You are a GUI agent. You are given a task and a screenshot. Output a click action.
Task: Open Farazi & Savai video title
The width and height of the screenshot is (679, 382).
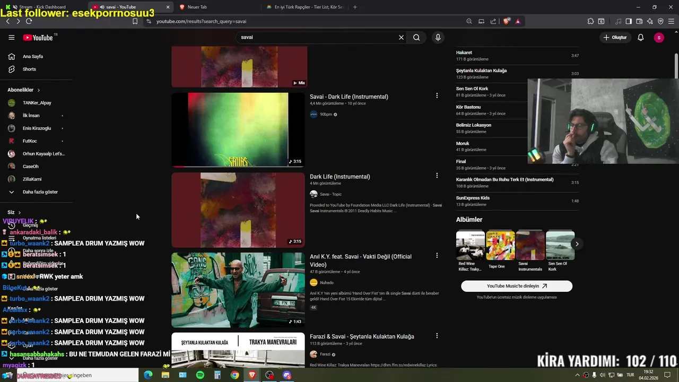362,336
